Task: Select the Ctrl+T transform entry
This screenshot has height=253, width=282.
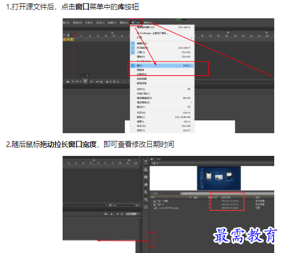Action: point(162,130)
